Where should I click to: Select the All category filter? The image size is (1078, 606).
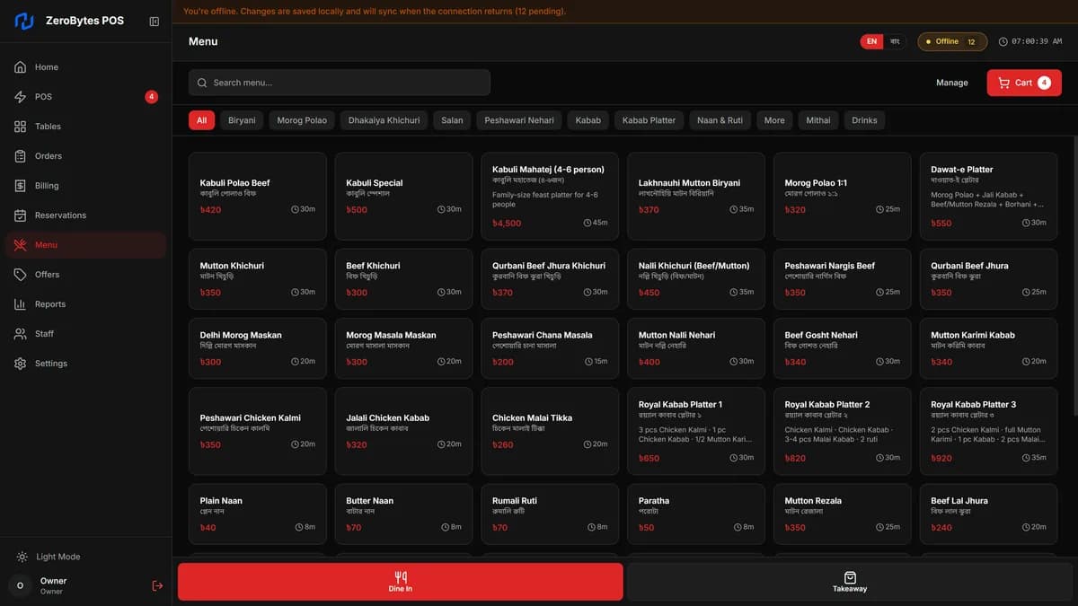click(x=202, y=120)
